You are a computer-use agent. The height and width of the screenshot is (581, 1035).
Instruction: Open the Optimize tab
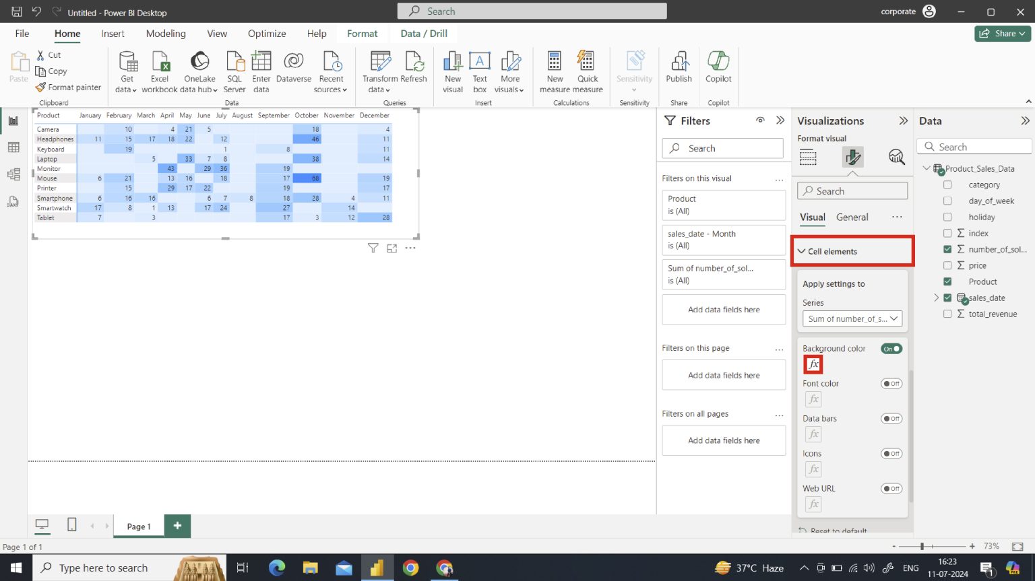[267, 33]
